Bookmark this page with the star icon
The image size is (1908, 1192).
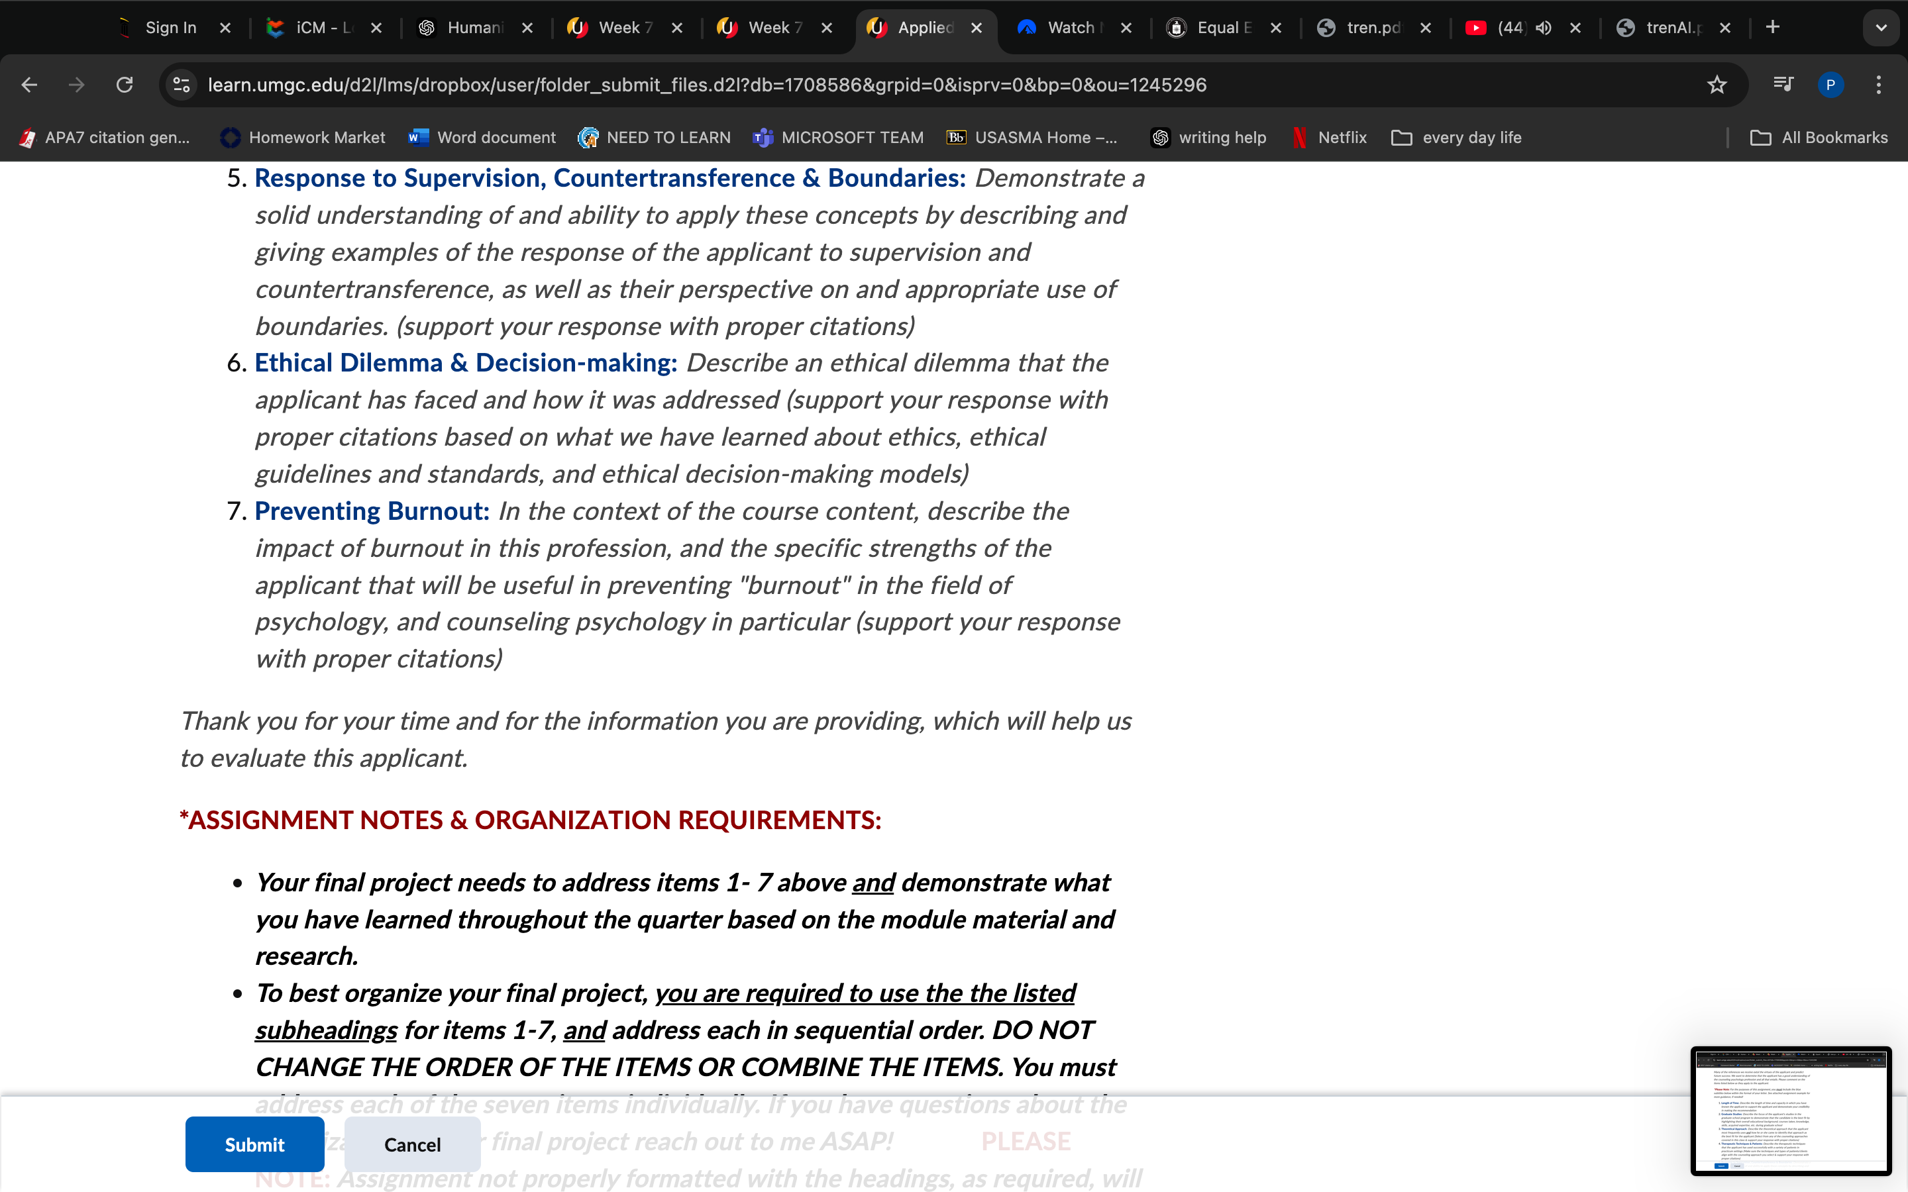tap(1717, 84)
